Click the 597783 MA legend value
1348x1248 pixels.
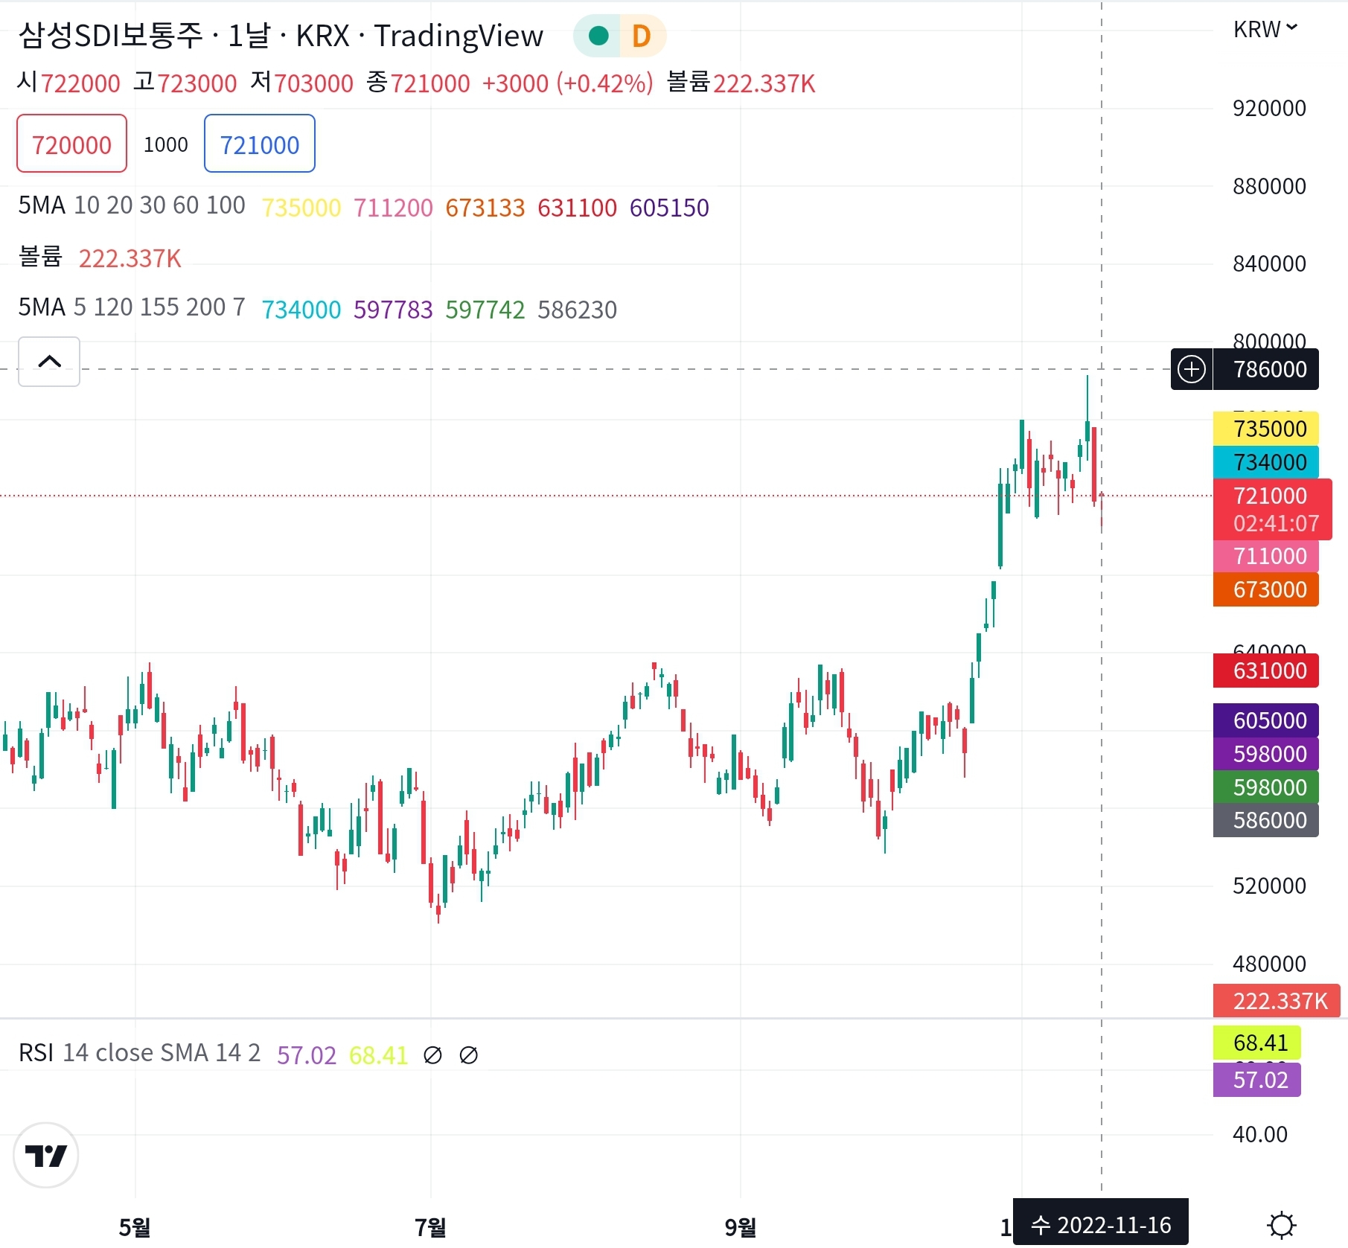tap(393, 310)
